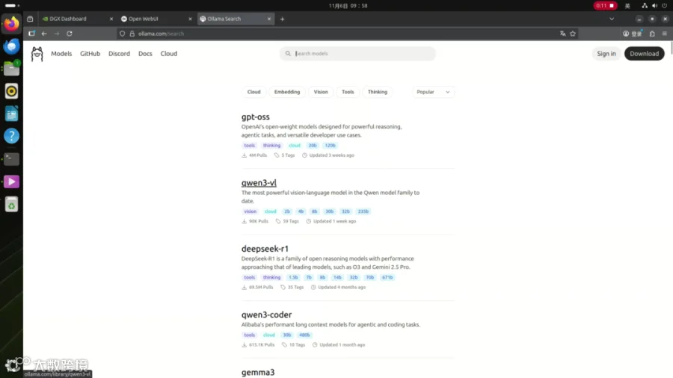This screenshot has width=673, height=378.
Task: Expand the Popular sort dropdown
Action: point(433,92)
